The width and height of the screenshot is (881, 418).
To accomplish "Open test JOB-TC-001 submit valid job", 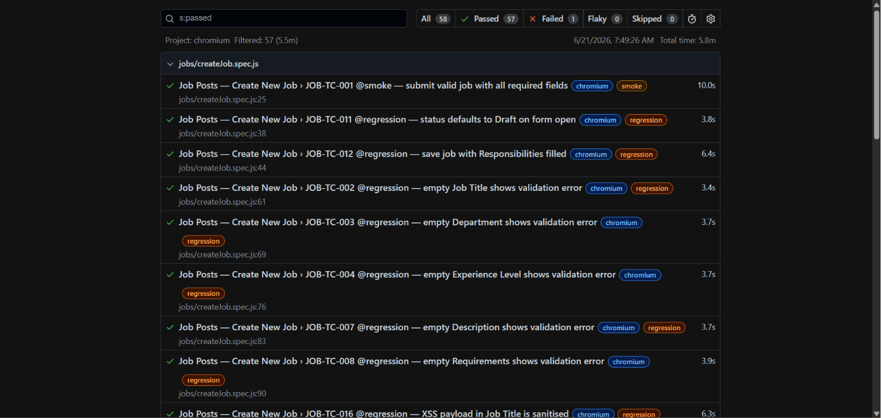I will click(x=373, y=85).
